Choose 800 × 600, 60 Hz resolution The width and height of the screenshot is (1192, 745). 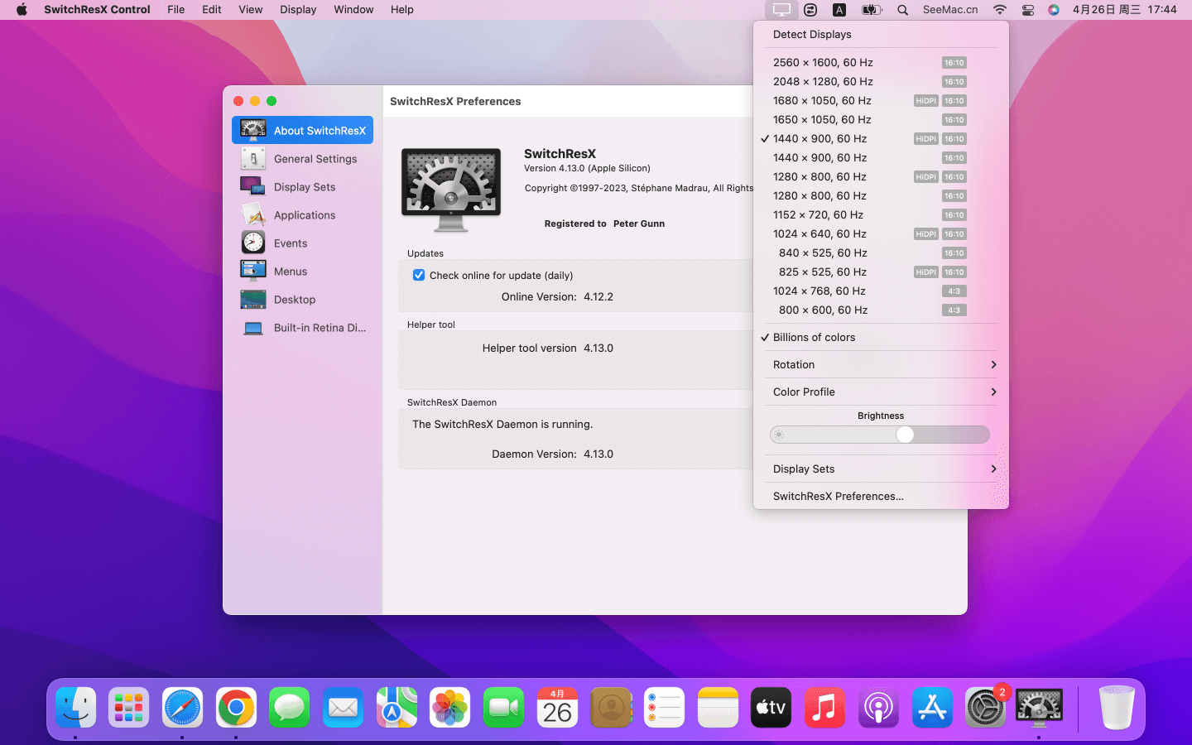point(881,310)
